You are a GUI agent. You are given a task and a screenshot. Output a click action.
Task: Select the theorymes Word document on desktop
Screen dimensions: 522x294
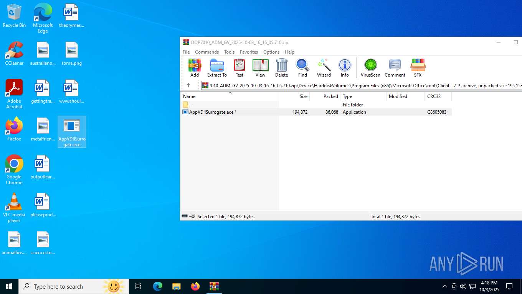pos(71,16)
